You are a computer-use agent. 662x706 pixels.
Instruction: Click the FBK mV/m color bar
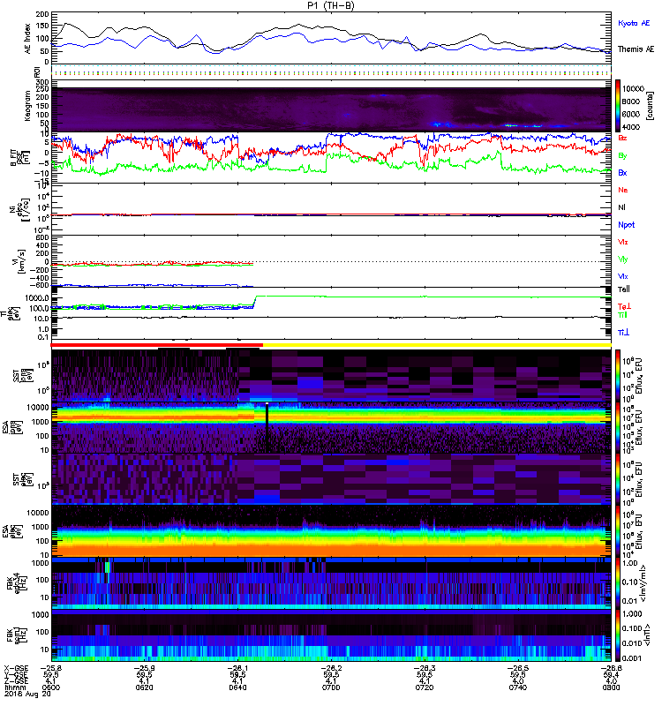tap(618, 583)
